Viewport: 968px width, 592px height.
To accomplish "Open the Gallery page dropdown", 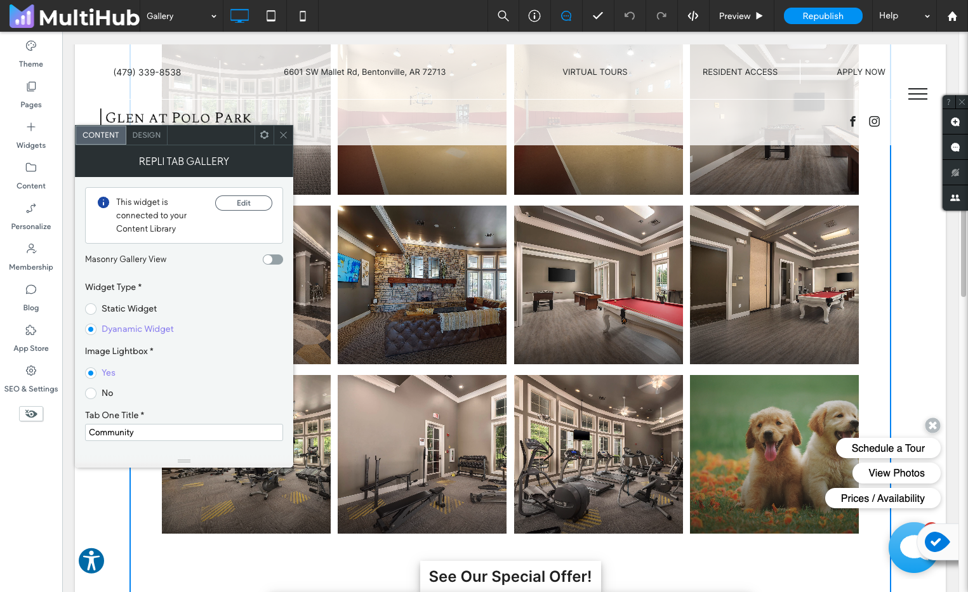I will [x=182, y=16].
